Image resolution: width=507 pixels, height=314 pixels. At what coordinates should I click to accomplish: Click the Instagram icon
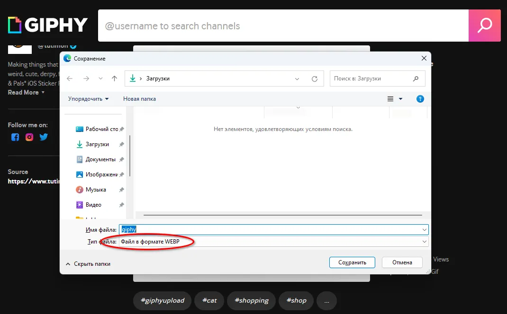29,137
